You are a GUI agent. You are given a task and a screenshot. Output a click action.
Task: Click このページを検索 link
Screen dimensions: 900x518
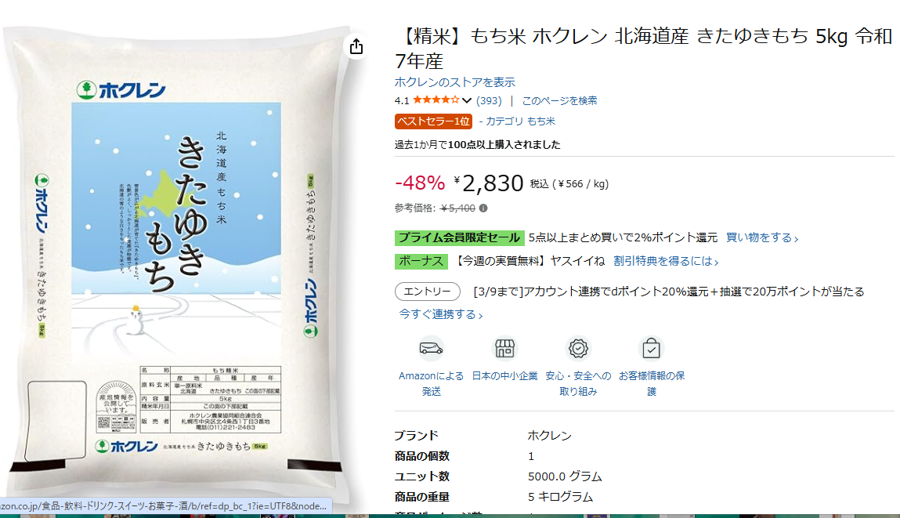pos(559,100)
